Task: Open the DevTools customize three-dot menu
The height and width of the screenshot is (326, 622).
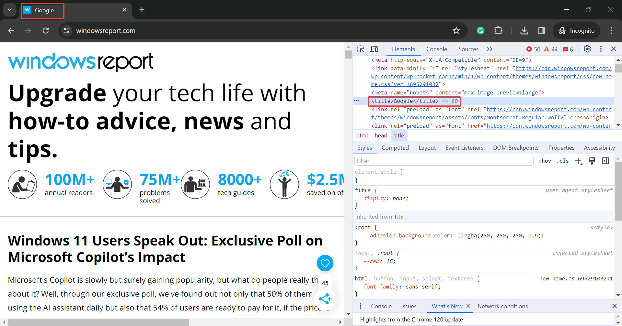Action: coord(601,49)
